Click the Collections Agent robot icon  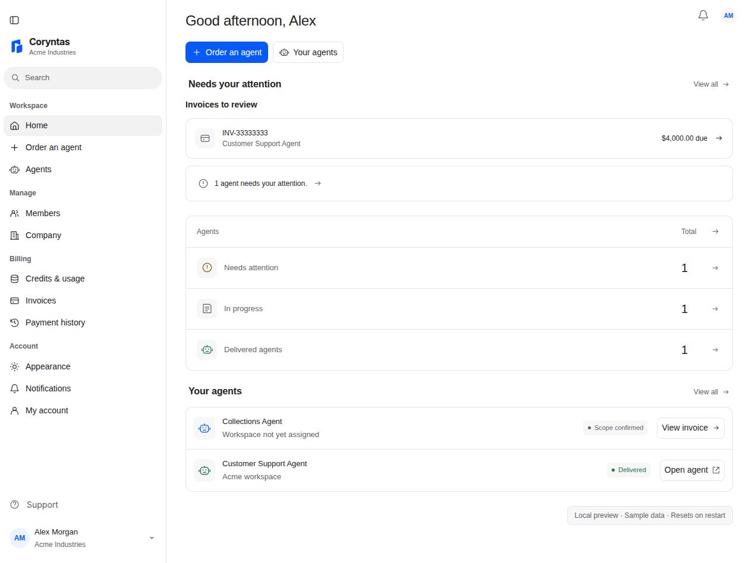click(204, 428)
